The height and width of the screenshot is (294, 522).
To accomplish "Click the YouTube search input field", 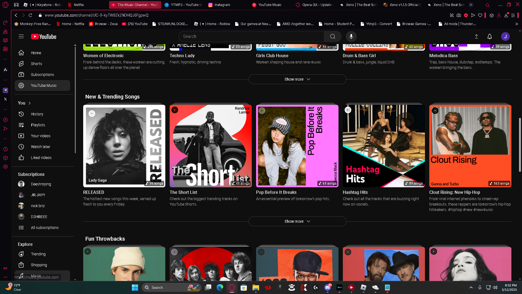I will tap(251, 36).
